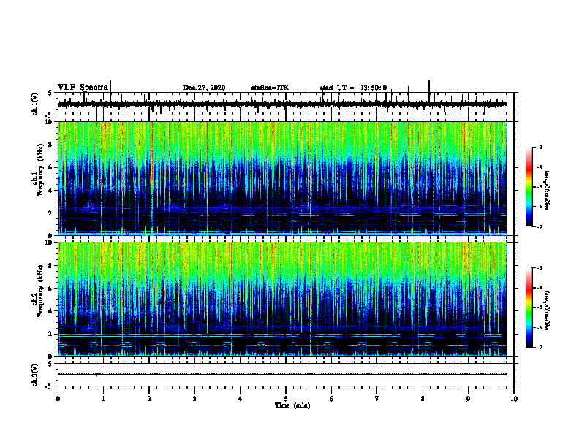Click time axis tick label '6'

332,399
